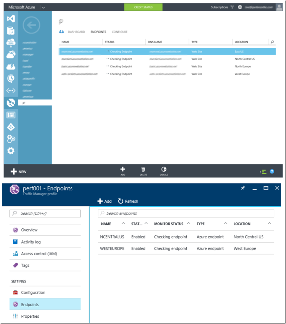
Task: Open the Add-ons hexagon sidebar icon
Action: [11, 139]
